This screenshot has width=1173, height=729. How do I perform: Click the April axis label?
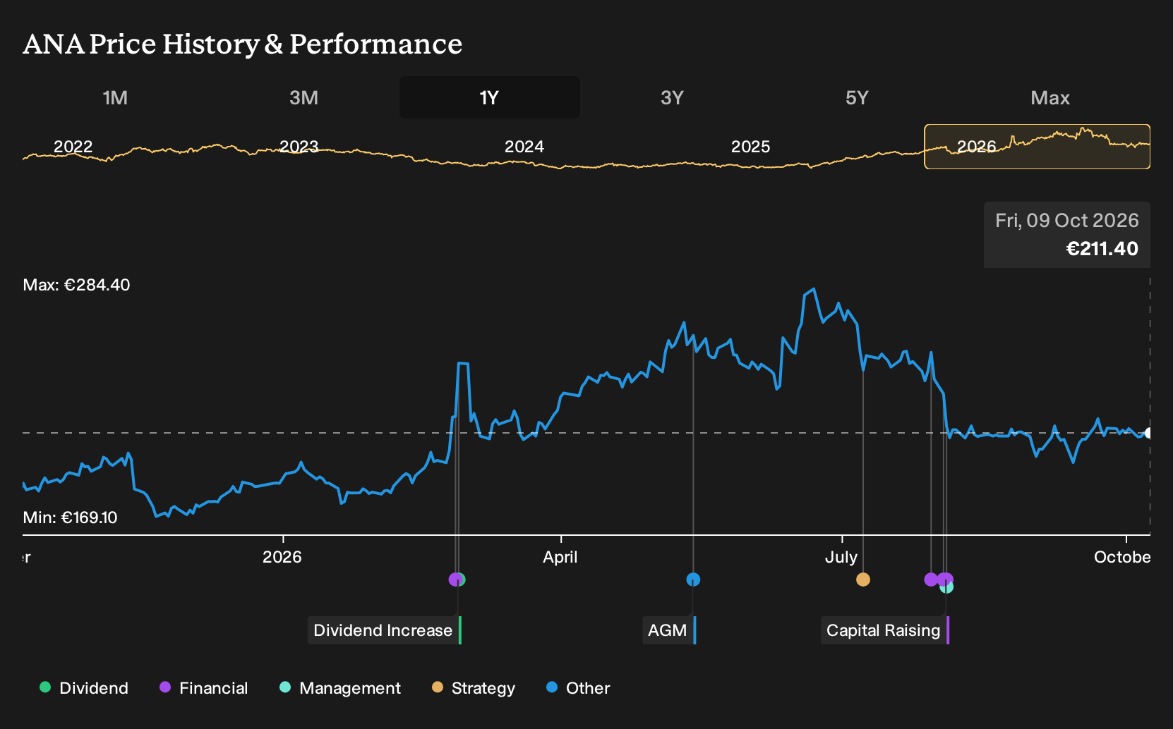point(560,557)
